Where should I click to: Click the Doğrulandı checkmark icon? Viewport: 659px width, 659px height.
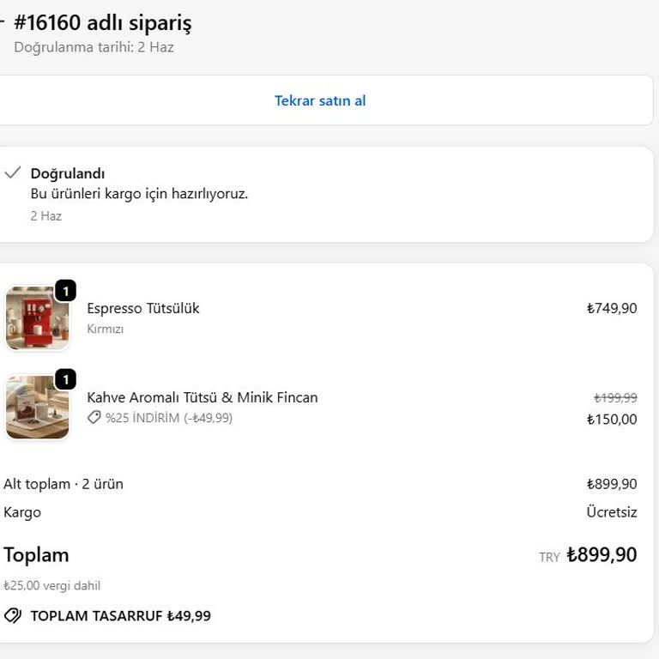[13, 172]
